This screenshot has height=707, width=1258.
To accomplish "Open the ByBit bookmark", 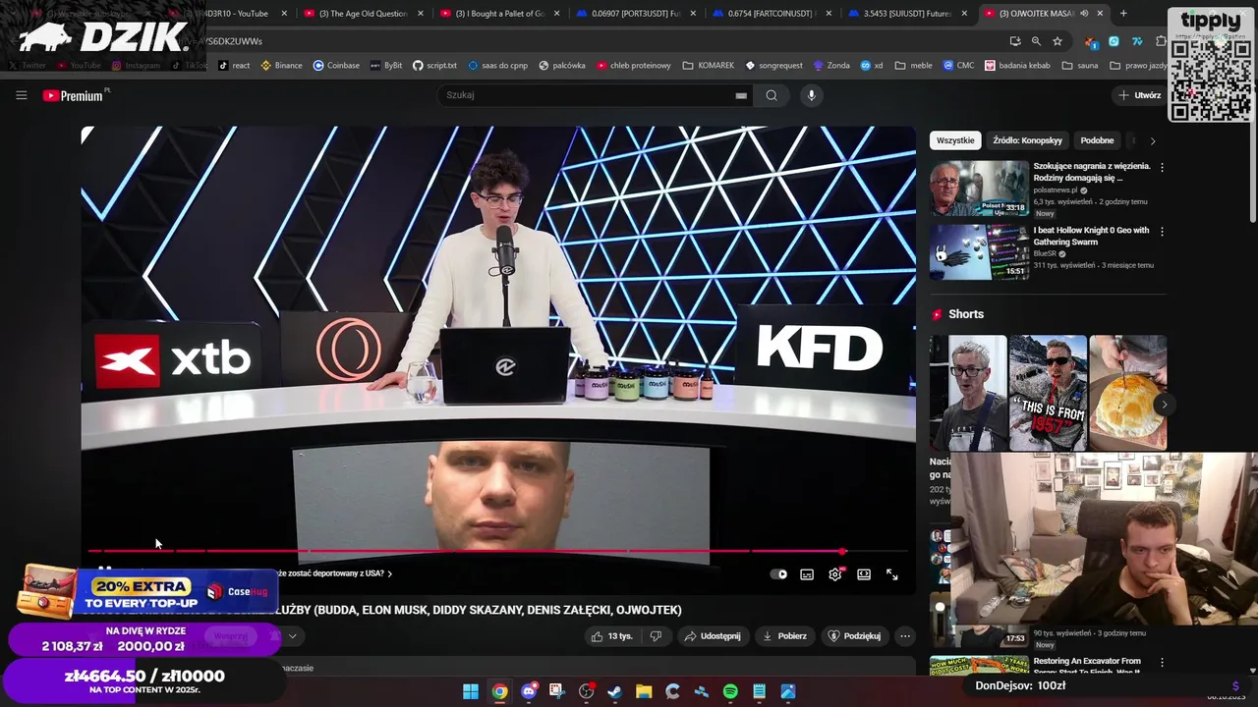I will pos(386,66).
